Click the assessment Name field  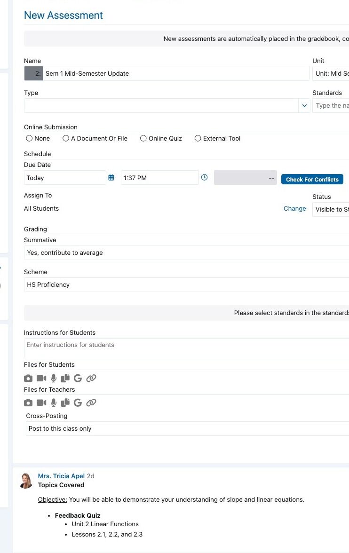(176, 73)
